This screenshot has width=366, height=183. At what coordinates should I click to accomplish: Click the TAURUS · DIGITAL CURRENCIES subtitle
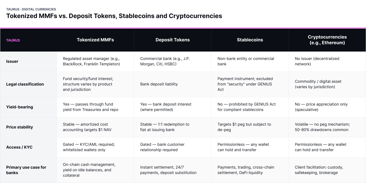[x=31, y=9]
